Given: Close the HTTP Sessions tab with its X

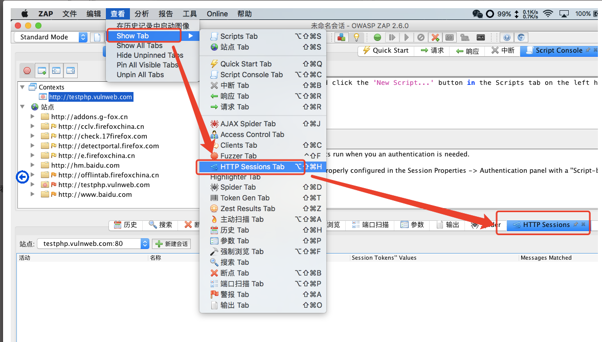Looking at the screenshot, I should (x=583, y=224).
